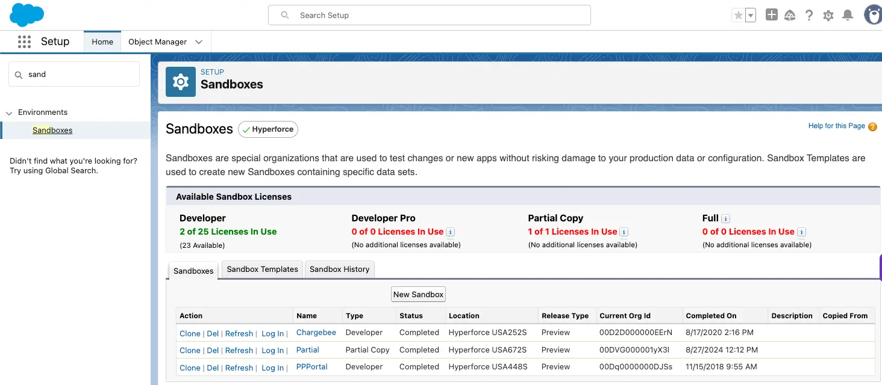Clone the Chargebee sandbox
This screenshot has height=385, width=882.
click(x=190, y=333)
